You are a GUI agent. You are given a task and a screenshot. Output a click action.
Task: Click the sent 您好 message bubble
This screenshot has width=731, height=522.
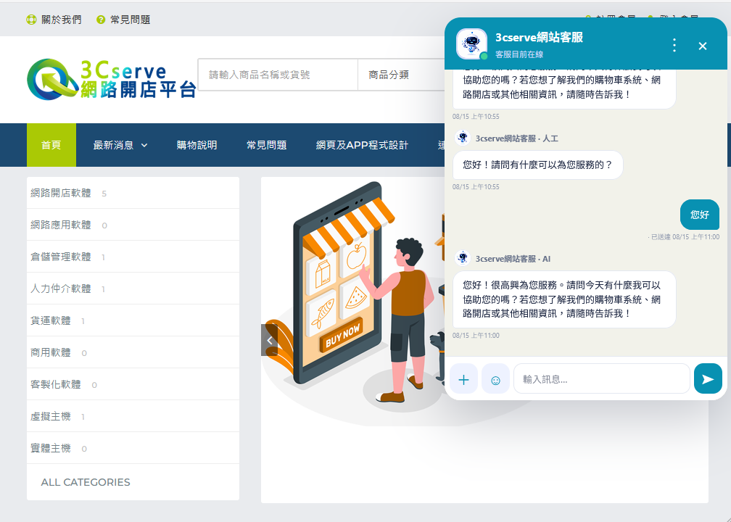point(699,215)
